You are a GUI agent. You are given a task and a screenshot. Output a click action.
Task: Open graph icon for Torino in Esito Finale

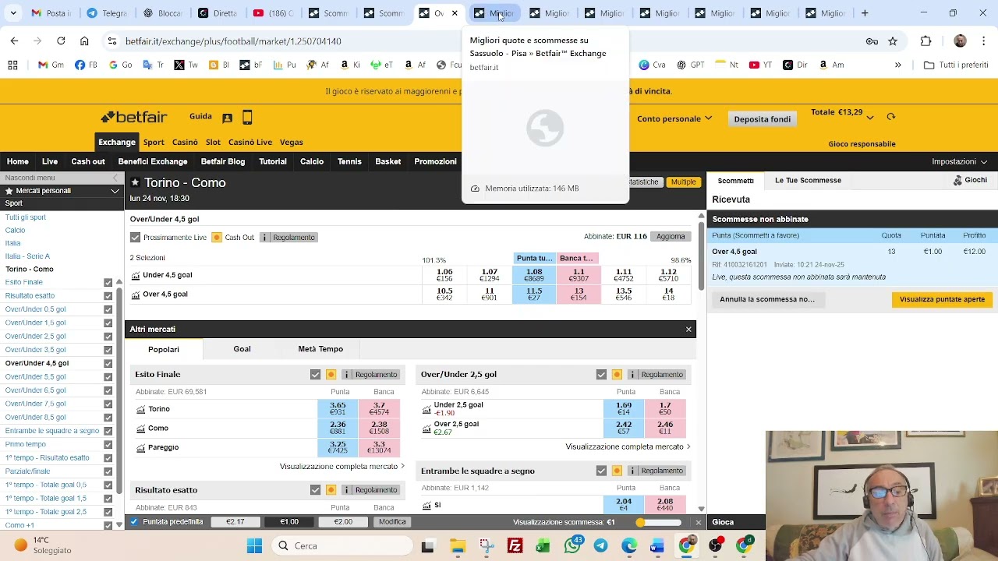point(141,409)
